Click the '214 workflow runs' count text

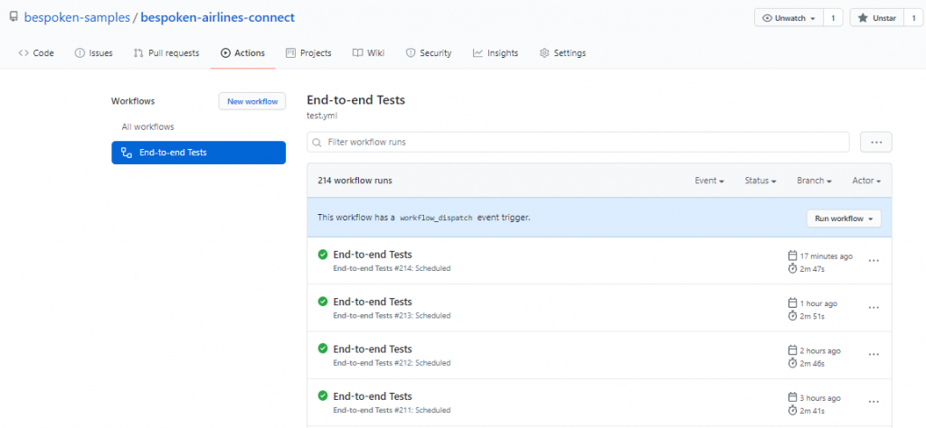[354, 181]
